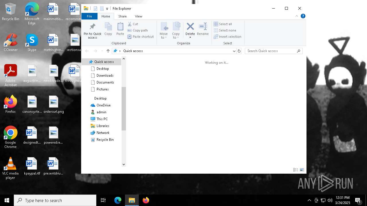The height and width of the screenshot is (206, 367).
Task: Switch to details view layout icon
Action: [296, 170]
